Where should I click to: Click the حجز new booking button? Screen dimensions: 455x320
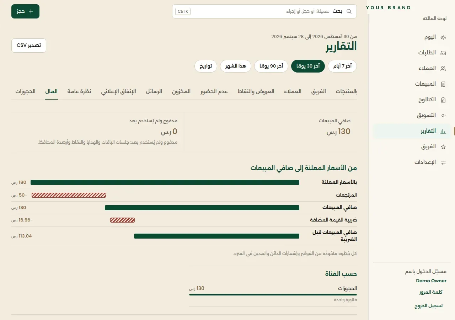(x=25, y=11)
